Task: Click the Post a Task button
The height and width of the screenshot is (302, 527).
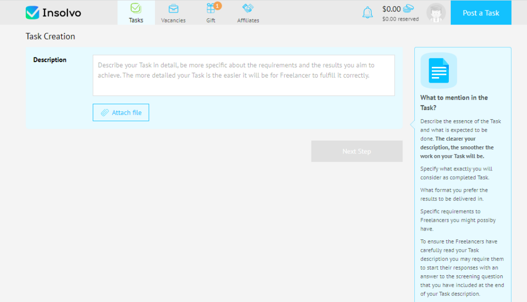Action: (x=481, y=13)
